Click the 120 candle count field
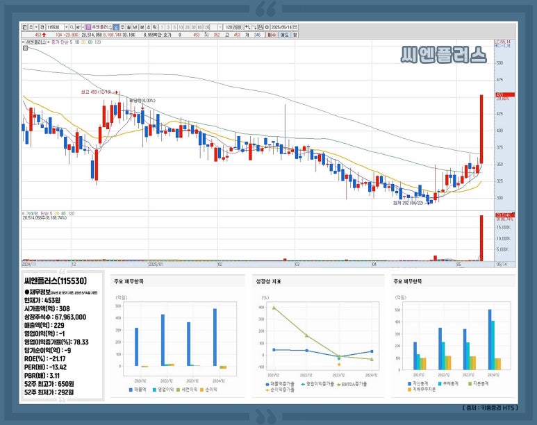 pos(229,27)
